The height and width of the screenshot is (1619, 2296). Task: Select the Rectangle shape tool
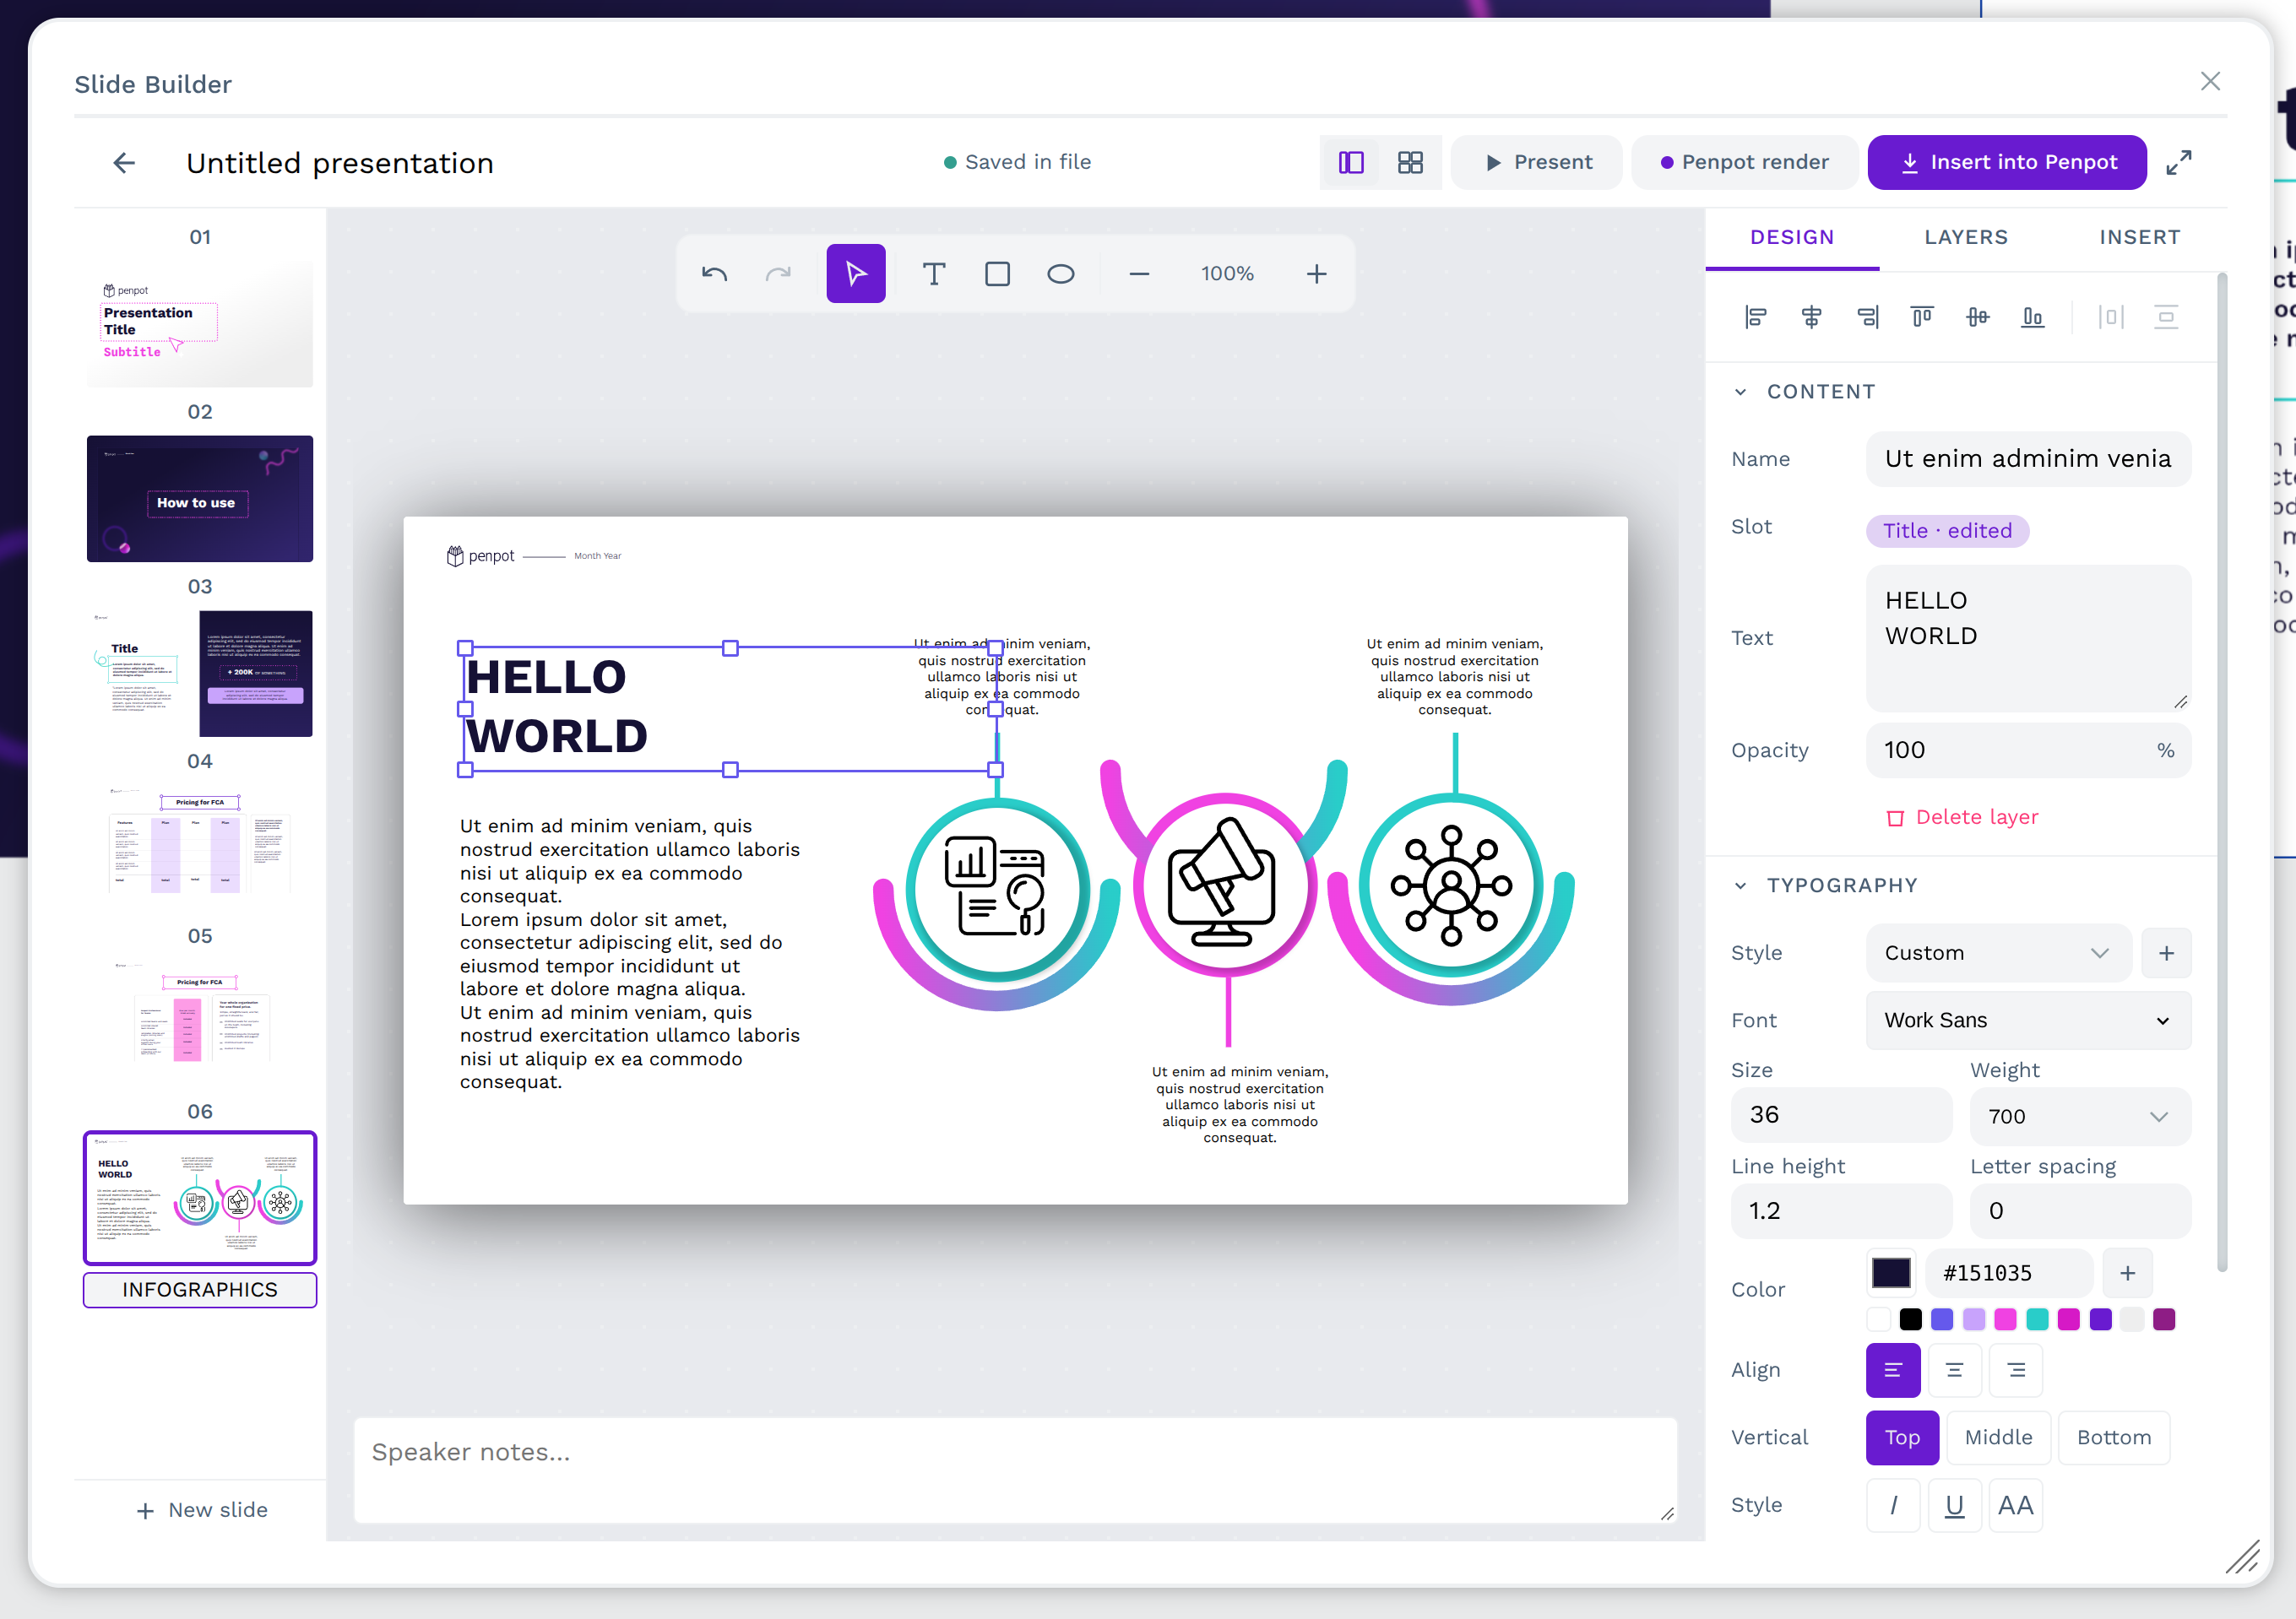pos(997,273)
